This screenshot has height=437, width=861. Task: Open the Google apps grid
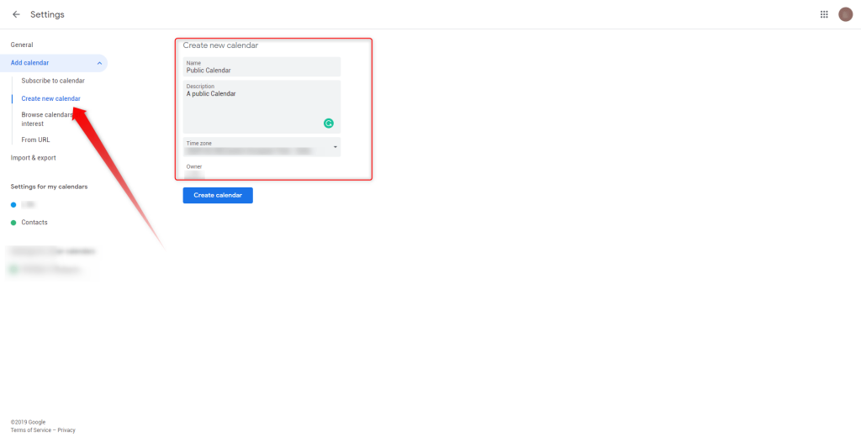[824, 14]
